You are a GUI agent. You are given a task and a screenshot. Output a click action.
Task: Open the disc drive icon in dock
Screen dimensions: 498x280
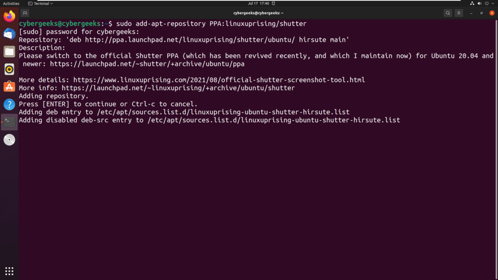9,140
